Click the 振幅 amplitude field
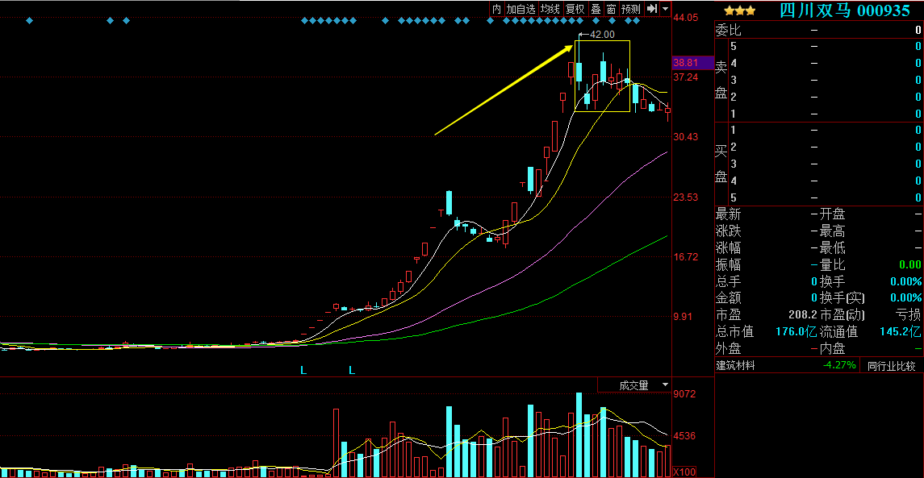Screen dimensions: 924x478 [767, 265]
